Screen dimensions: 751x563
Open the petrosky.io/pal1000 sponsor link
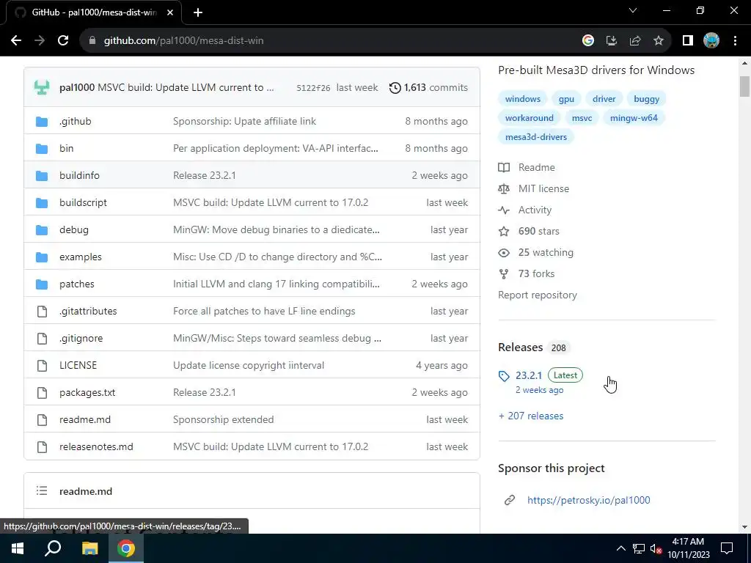[x=589, y=500]
